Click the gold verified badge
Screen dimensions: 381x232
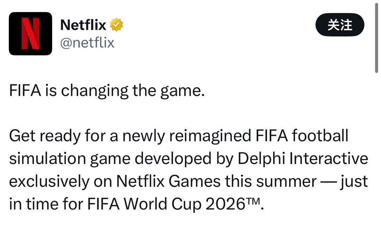(x=116, y=25)
